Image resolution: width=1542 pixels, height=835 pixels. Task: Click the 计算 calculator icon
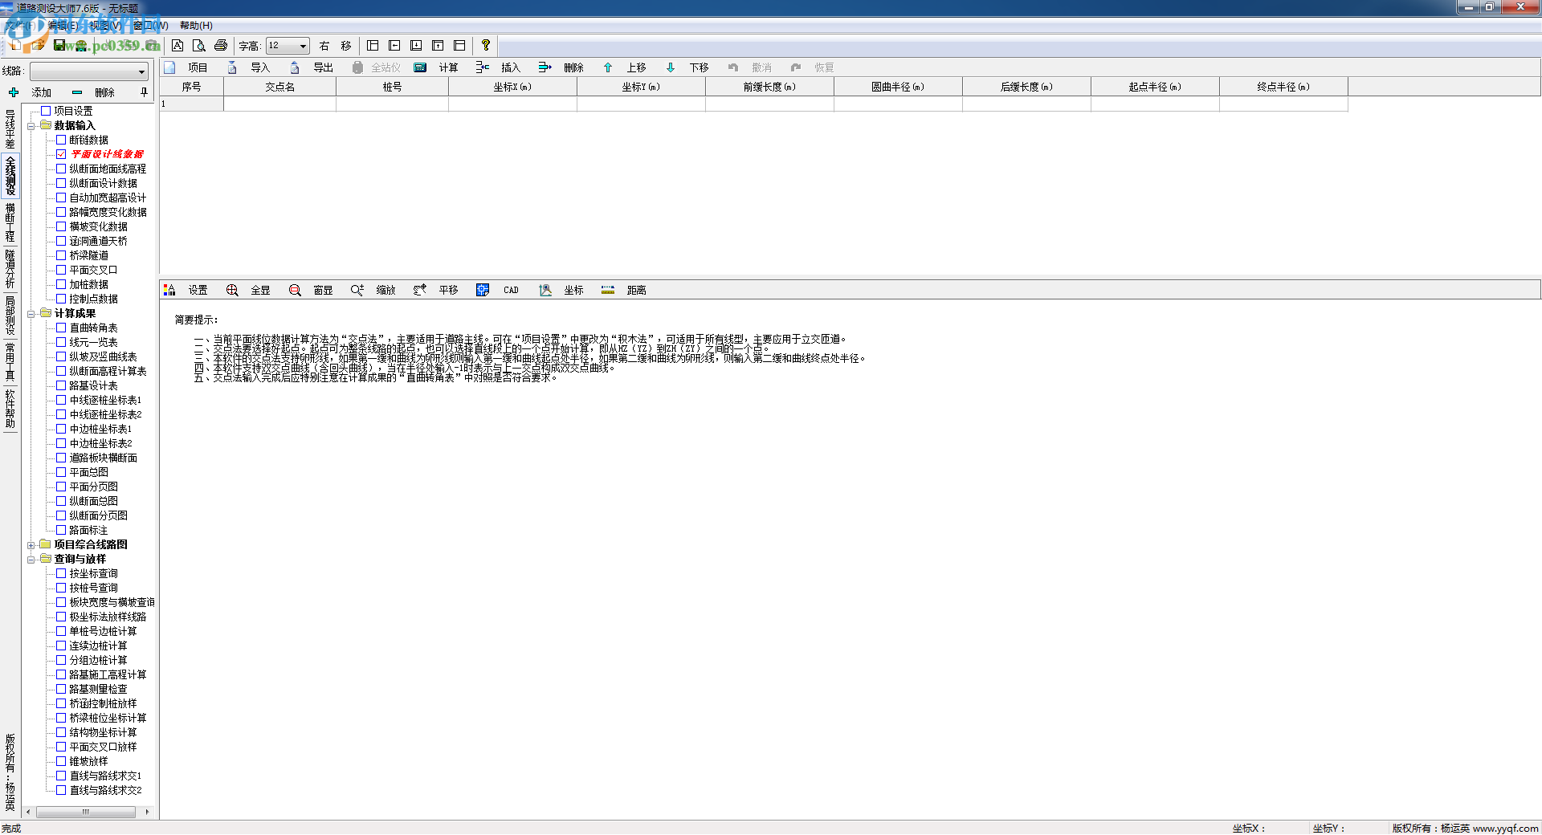pyautogui.click(x=420, y=67)
